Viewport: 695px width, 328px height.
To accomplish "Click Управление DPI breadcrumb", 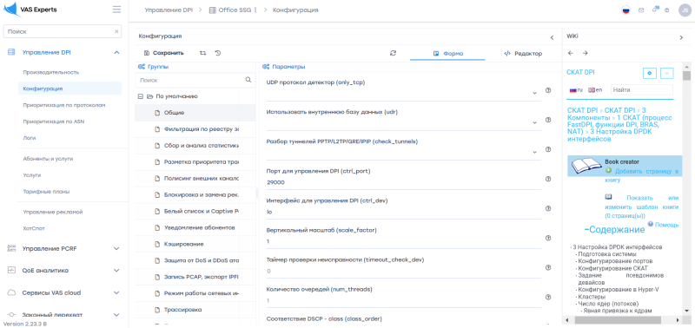I will point(169,10).
